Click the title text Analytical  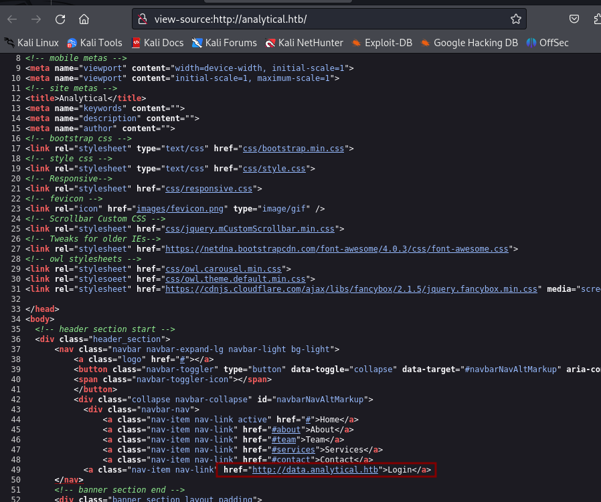83,98
